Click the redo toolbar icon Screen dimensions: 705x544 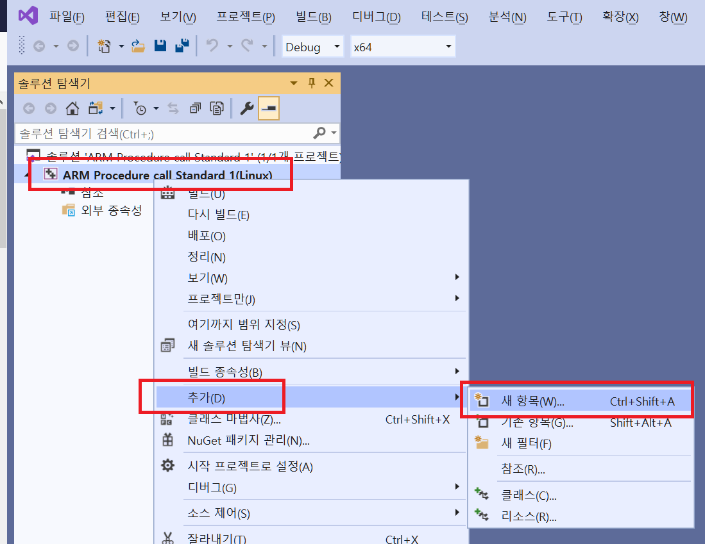coord(247,46)
